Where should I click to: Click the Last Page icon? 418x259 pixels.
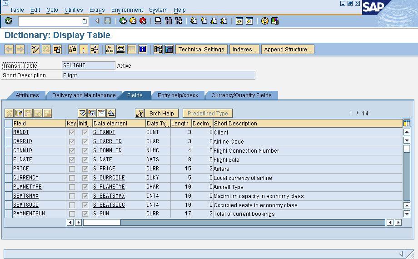224,21
